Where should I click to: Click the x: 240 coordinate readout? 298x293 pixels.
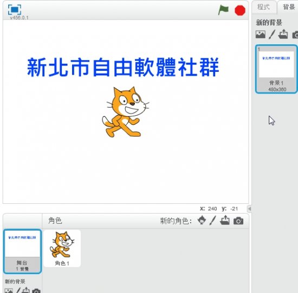point(208,209)
